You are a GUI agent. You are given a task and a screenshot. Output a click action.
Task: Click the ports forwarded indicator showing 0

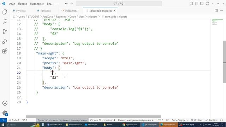25,120
